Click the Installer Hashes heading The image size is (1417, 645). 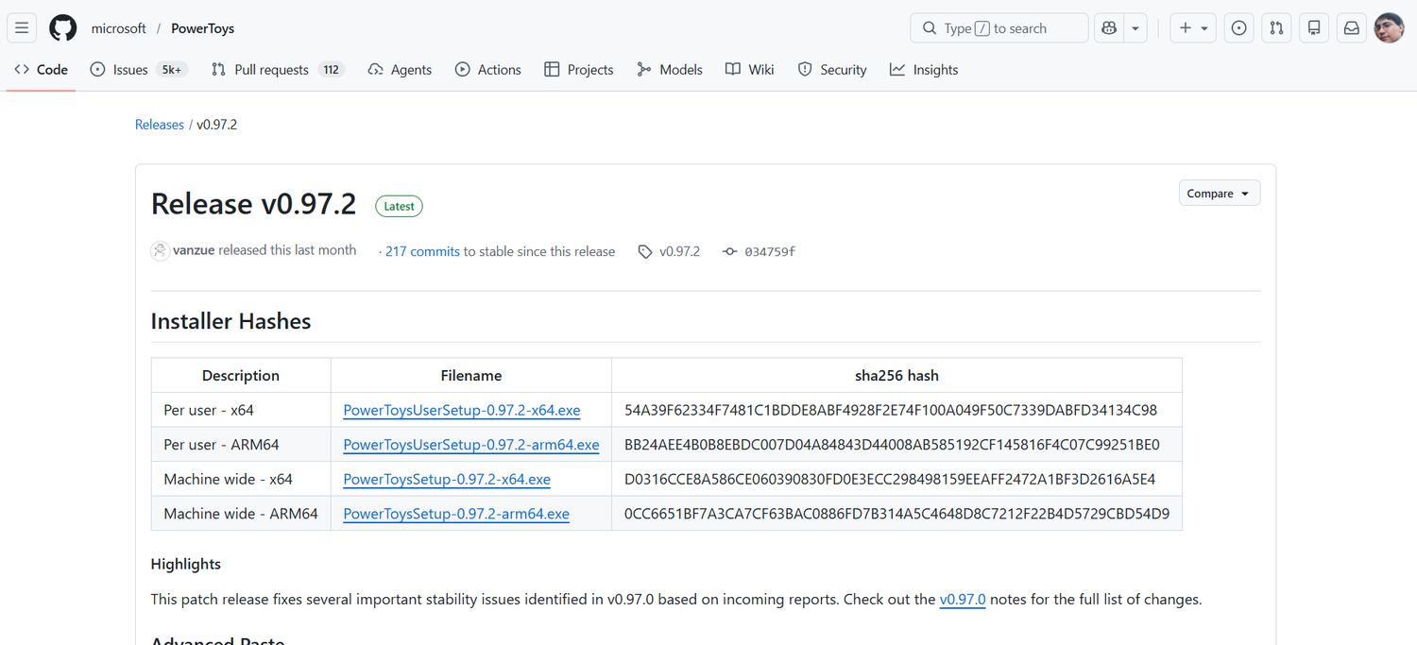tap(230, 321)
